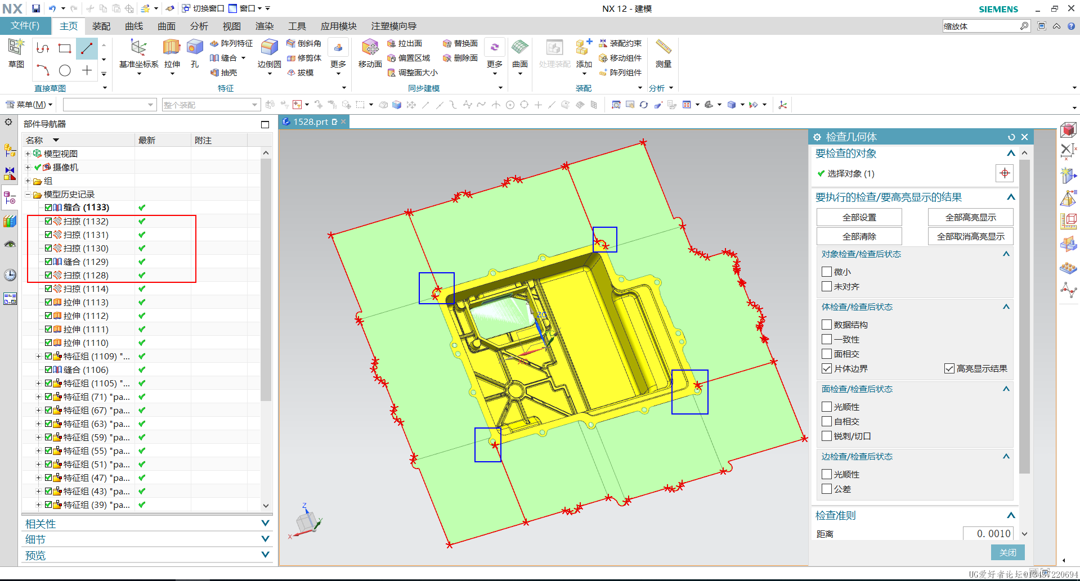Open the 菜单(M) dropdown
The height and width of the screenshot is (581, 1080).
(29, 105)
